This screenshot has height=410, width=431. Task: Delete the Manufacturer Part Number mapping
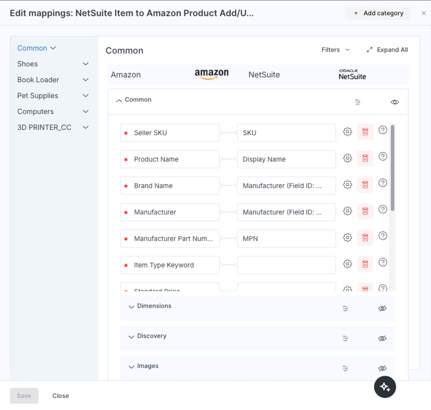365,238
